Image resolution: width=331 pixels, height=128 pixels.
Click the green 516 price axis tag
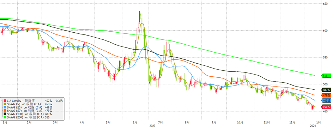click(325, 75)
